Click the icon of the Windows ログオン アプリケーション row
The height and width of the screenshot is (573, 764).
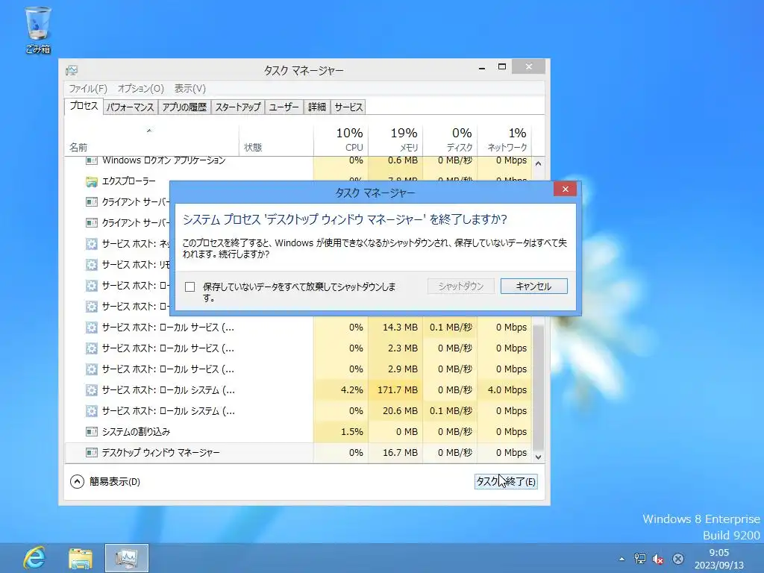pyautogui.click(x=91, y=160)
